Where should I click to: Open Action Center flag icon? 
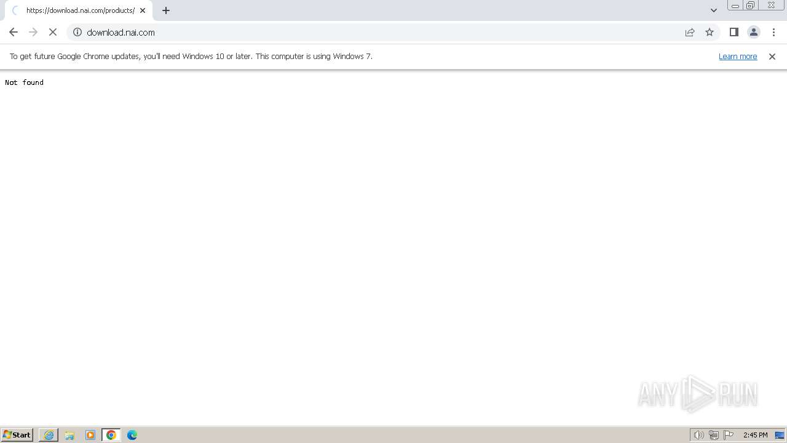click(729, 435)
